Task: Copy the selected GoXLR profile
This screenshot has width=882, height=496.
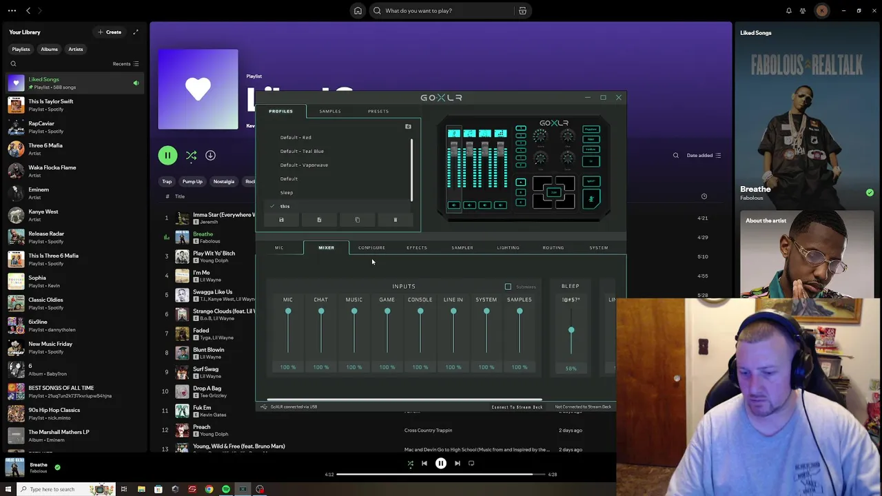Action: click(357, 220)
